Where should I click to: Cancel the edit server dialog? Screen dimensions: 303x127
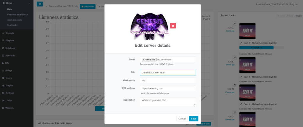tap(182, 118)
